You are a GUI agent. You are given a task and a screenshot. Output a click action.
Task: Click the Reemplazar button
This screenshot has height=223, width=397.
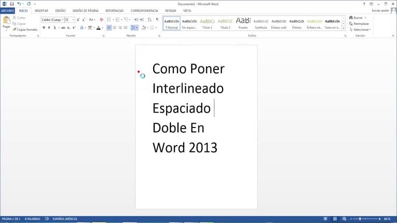(x=361, y=24)
